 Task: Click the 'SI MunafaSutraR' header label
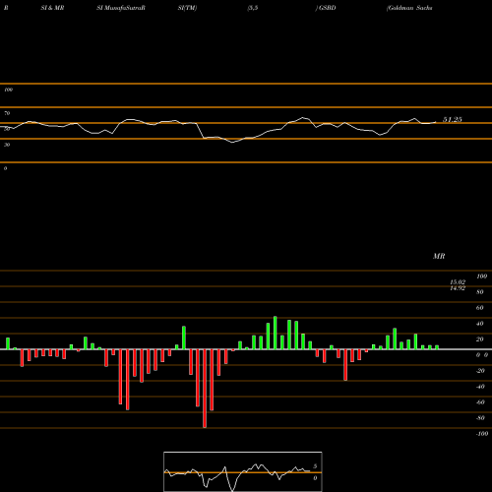[121, 8]
